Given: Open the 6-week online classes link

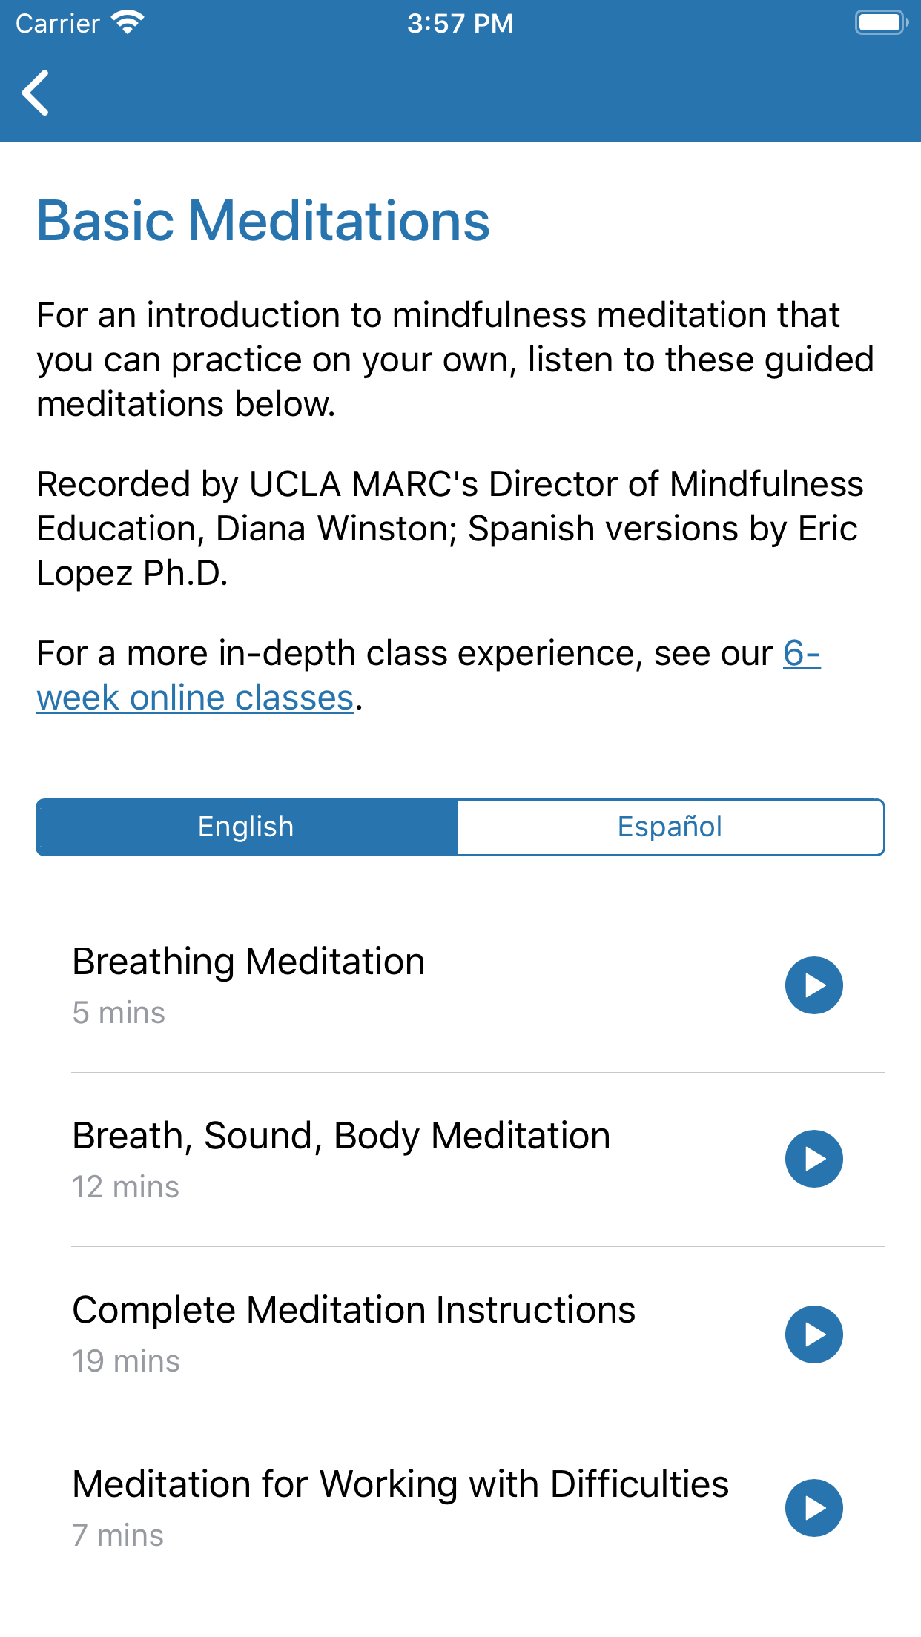Looking at the screenshot, I should [x=195, y=698].
